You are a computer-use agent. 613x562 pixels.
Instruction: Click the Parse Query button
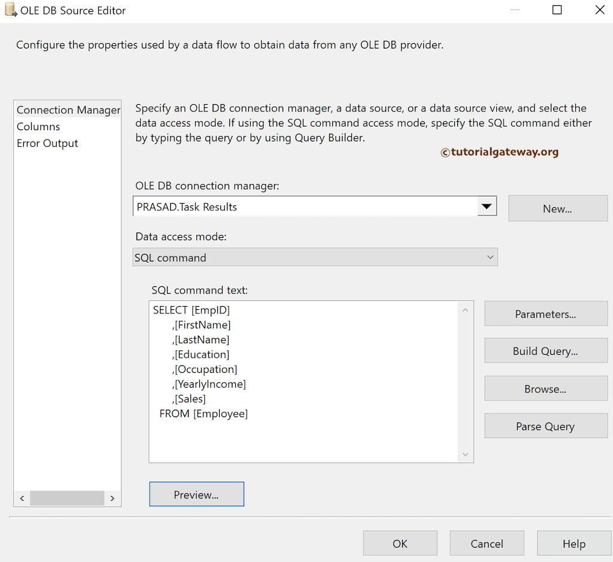coord(545,425)
